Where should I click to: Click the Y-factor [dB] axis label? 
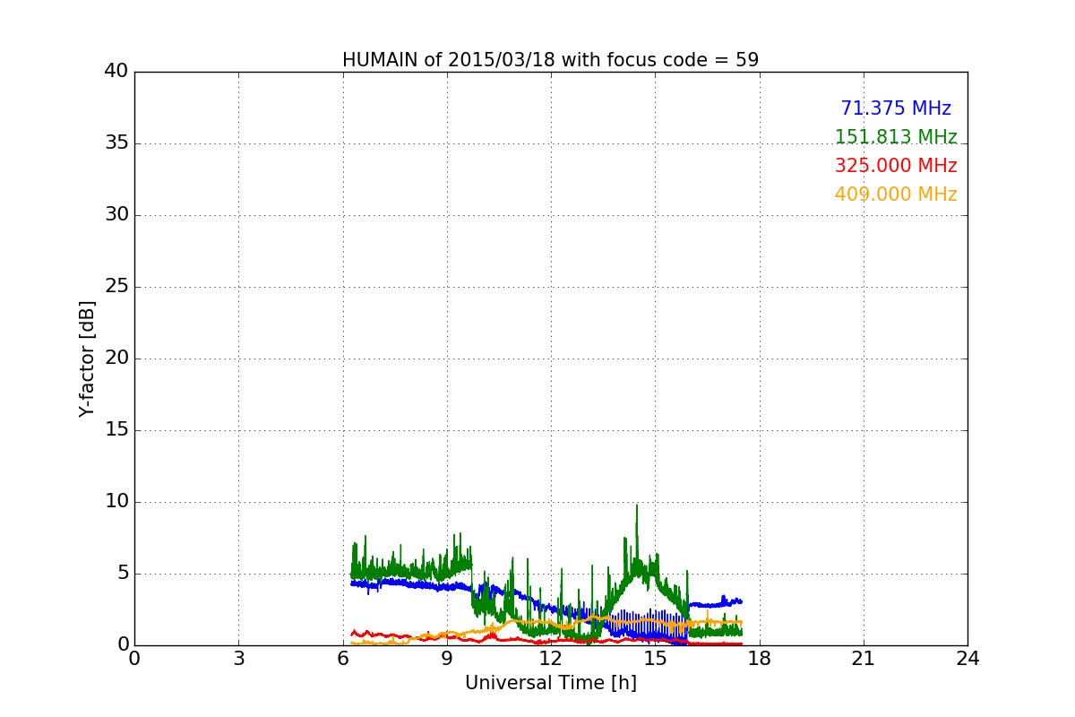(x=87, y=358)
